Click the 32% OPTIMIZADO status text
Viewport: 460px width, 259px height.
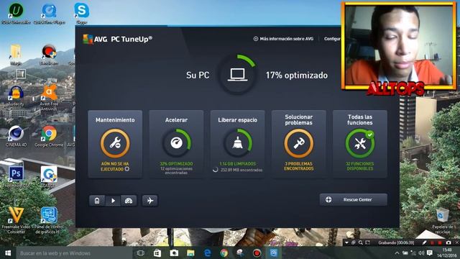(176, 163)
